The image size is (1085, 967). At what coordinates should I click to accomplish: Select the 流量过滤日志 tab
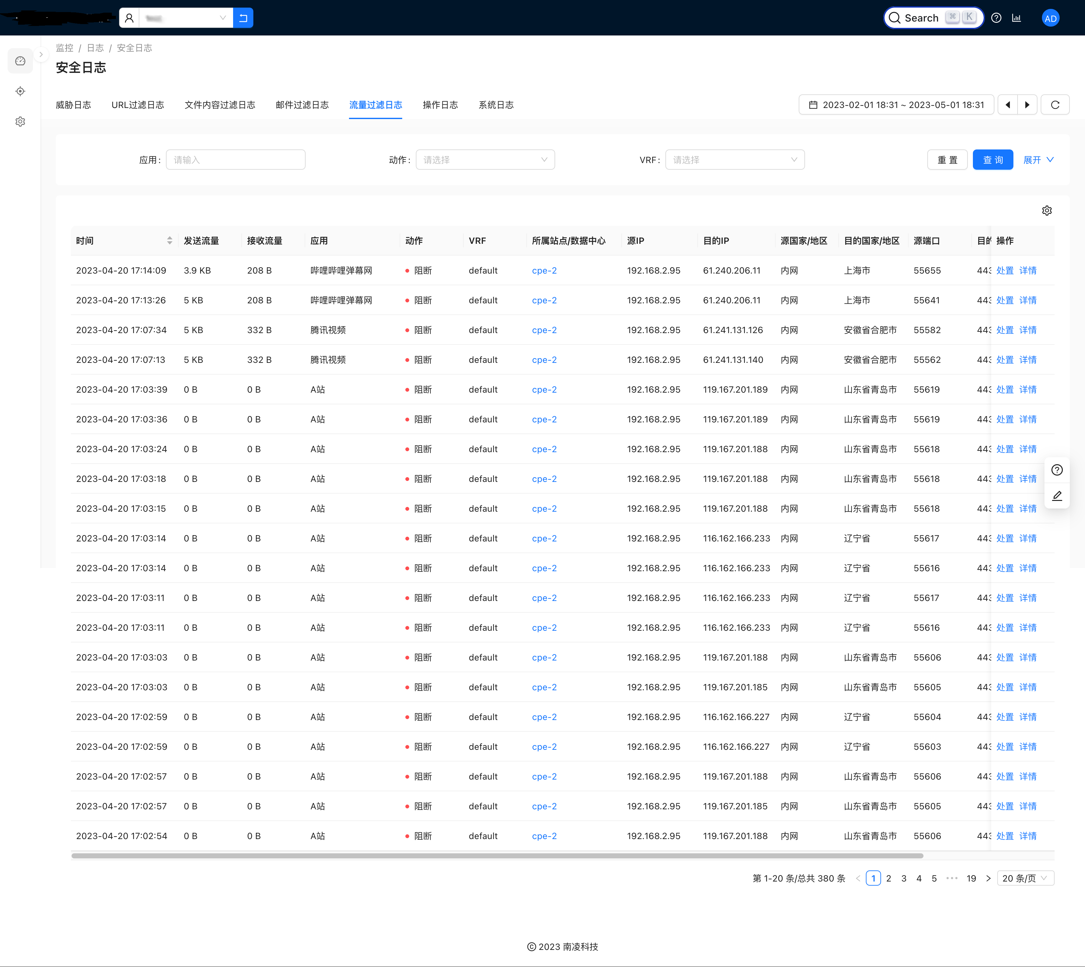[x=376, y=105]
